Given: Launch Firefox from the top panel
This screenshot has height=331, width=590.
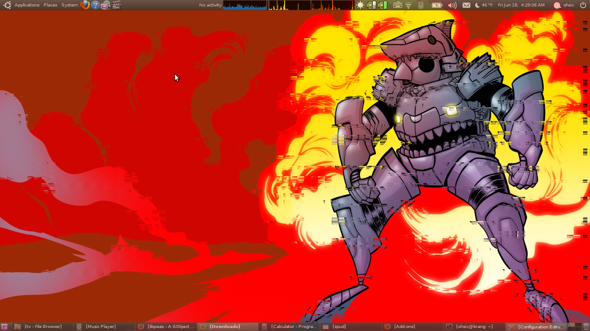Looking at the screenshot, I should pyautogui.click(x=85, y=5).
